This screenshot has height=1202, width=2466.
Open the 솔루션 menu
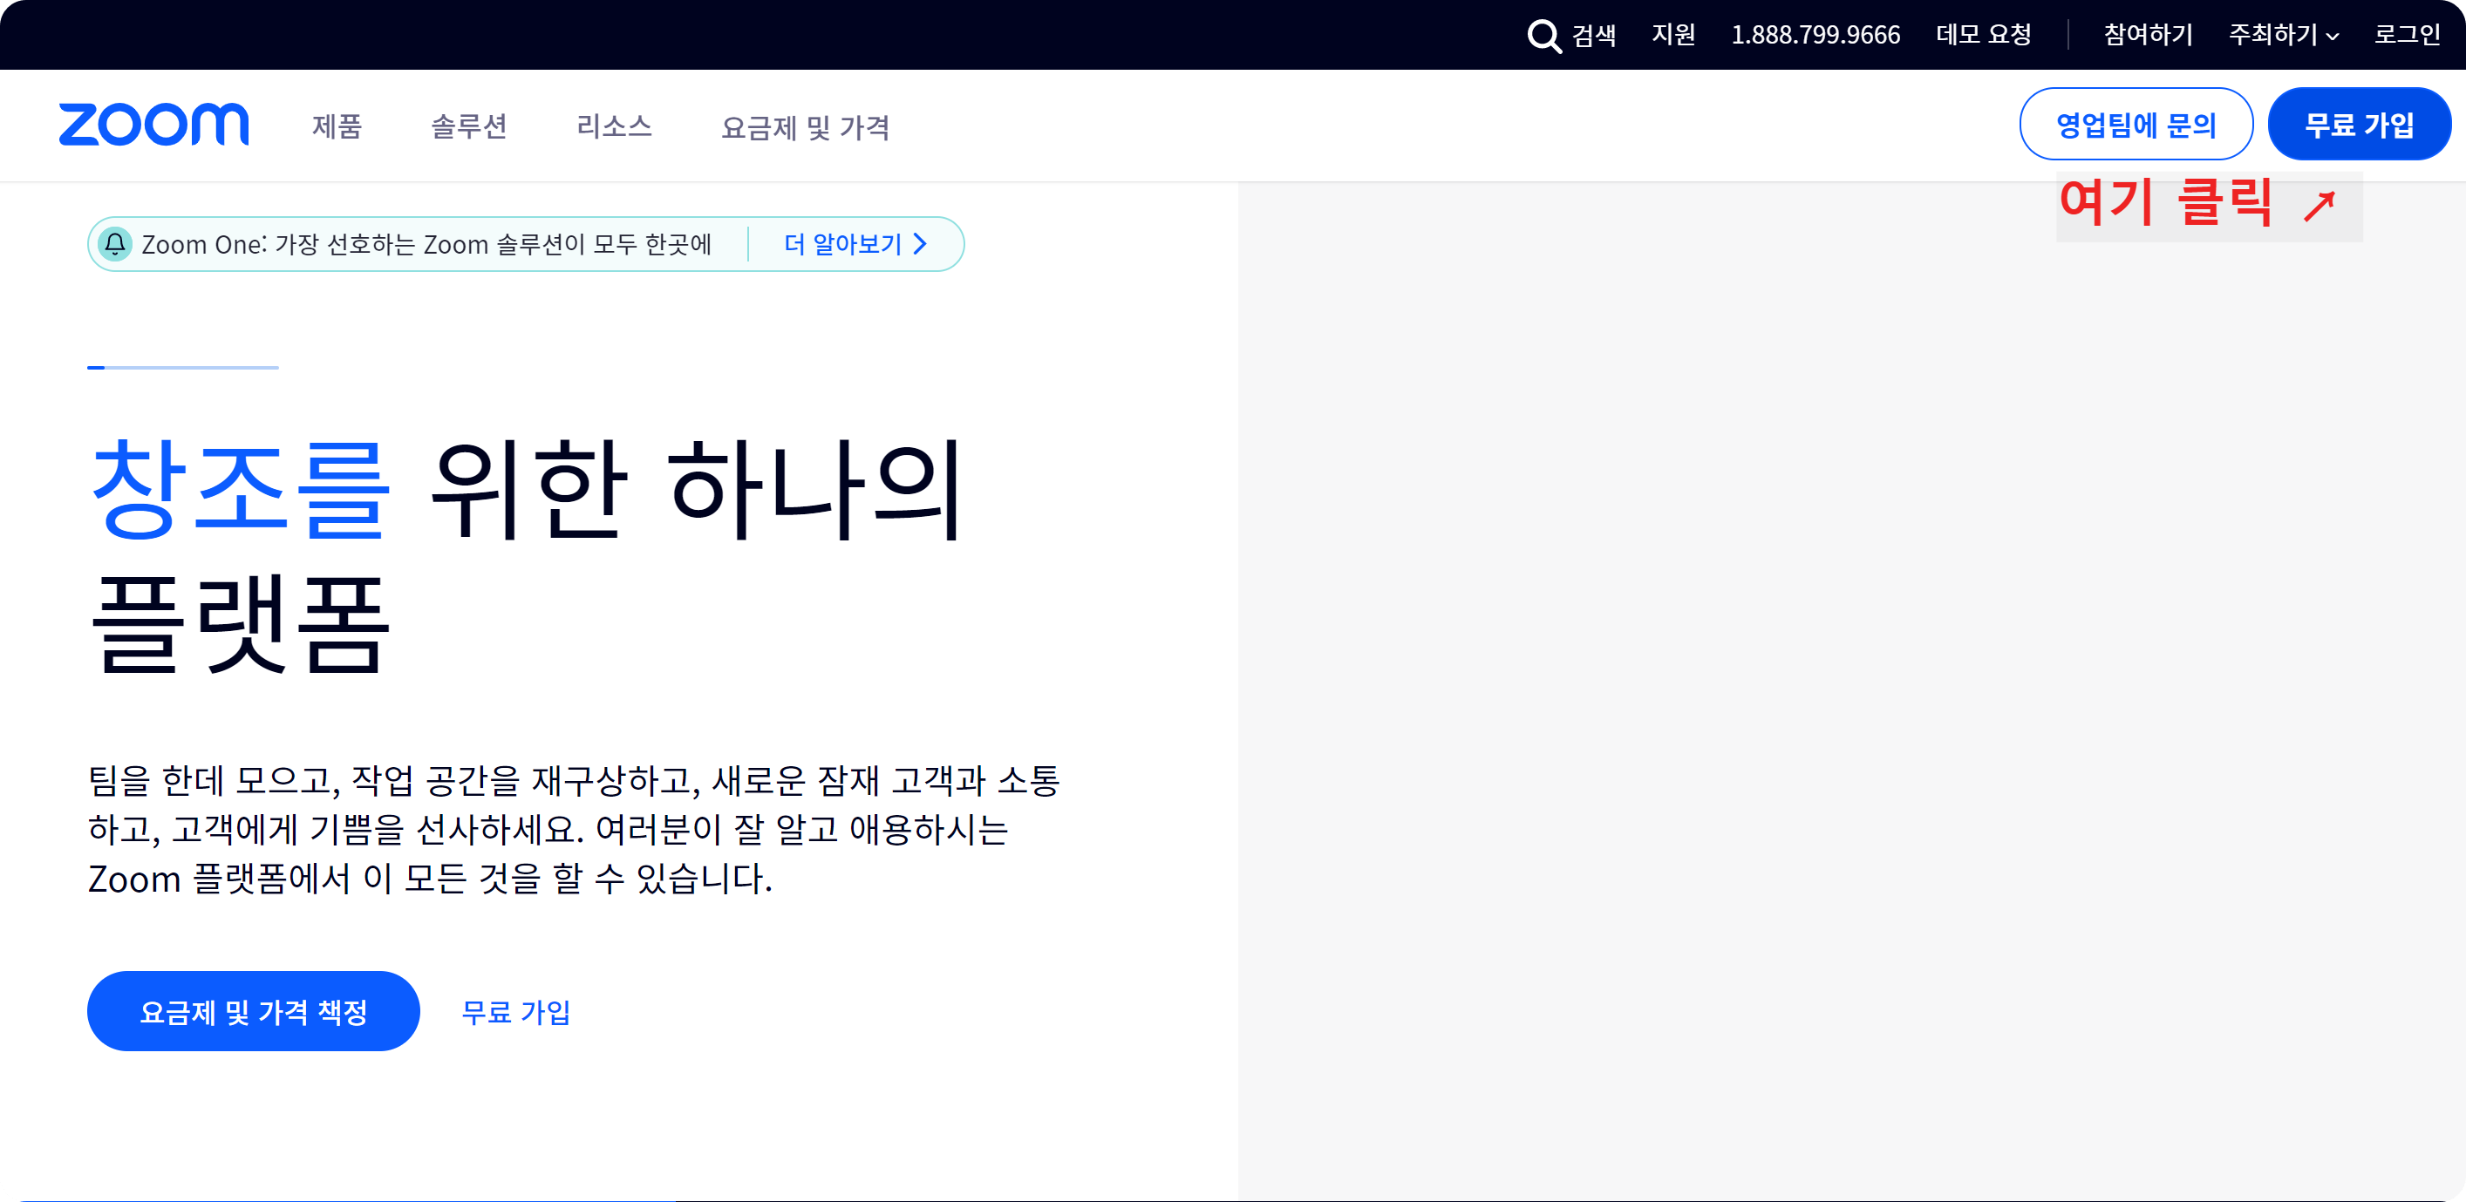point(468,126)
